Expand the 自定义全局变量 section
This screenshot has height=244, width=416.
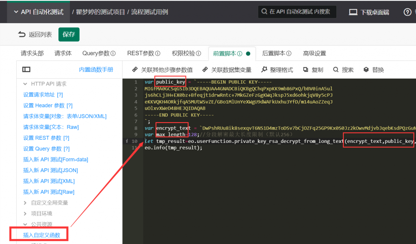(x=25, y=203)
